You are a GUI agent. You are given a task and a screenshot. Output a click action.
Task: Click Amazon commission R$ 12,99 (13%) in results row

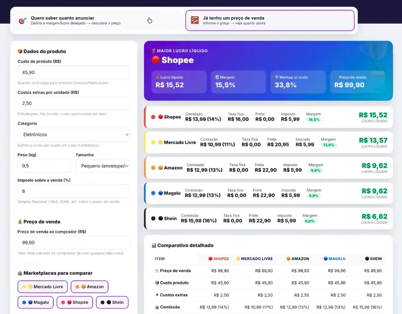pyautogui.click(x=205, y=170)
